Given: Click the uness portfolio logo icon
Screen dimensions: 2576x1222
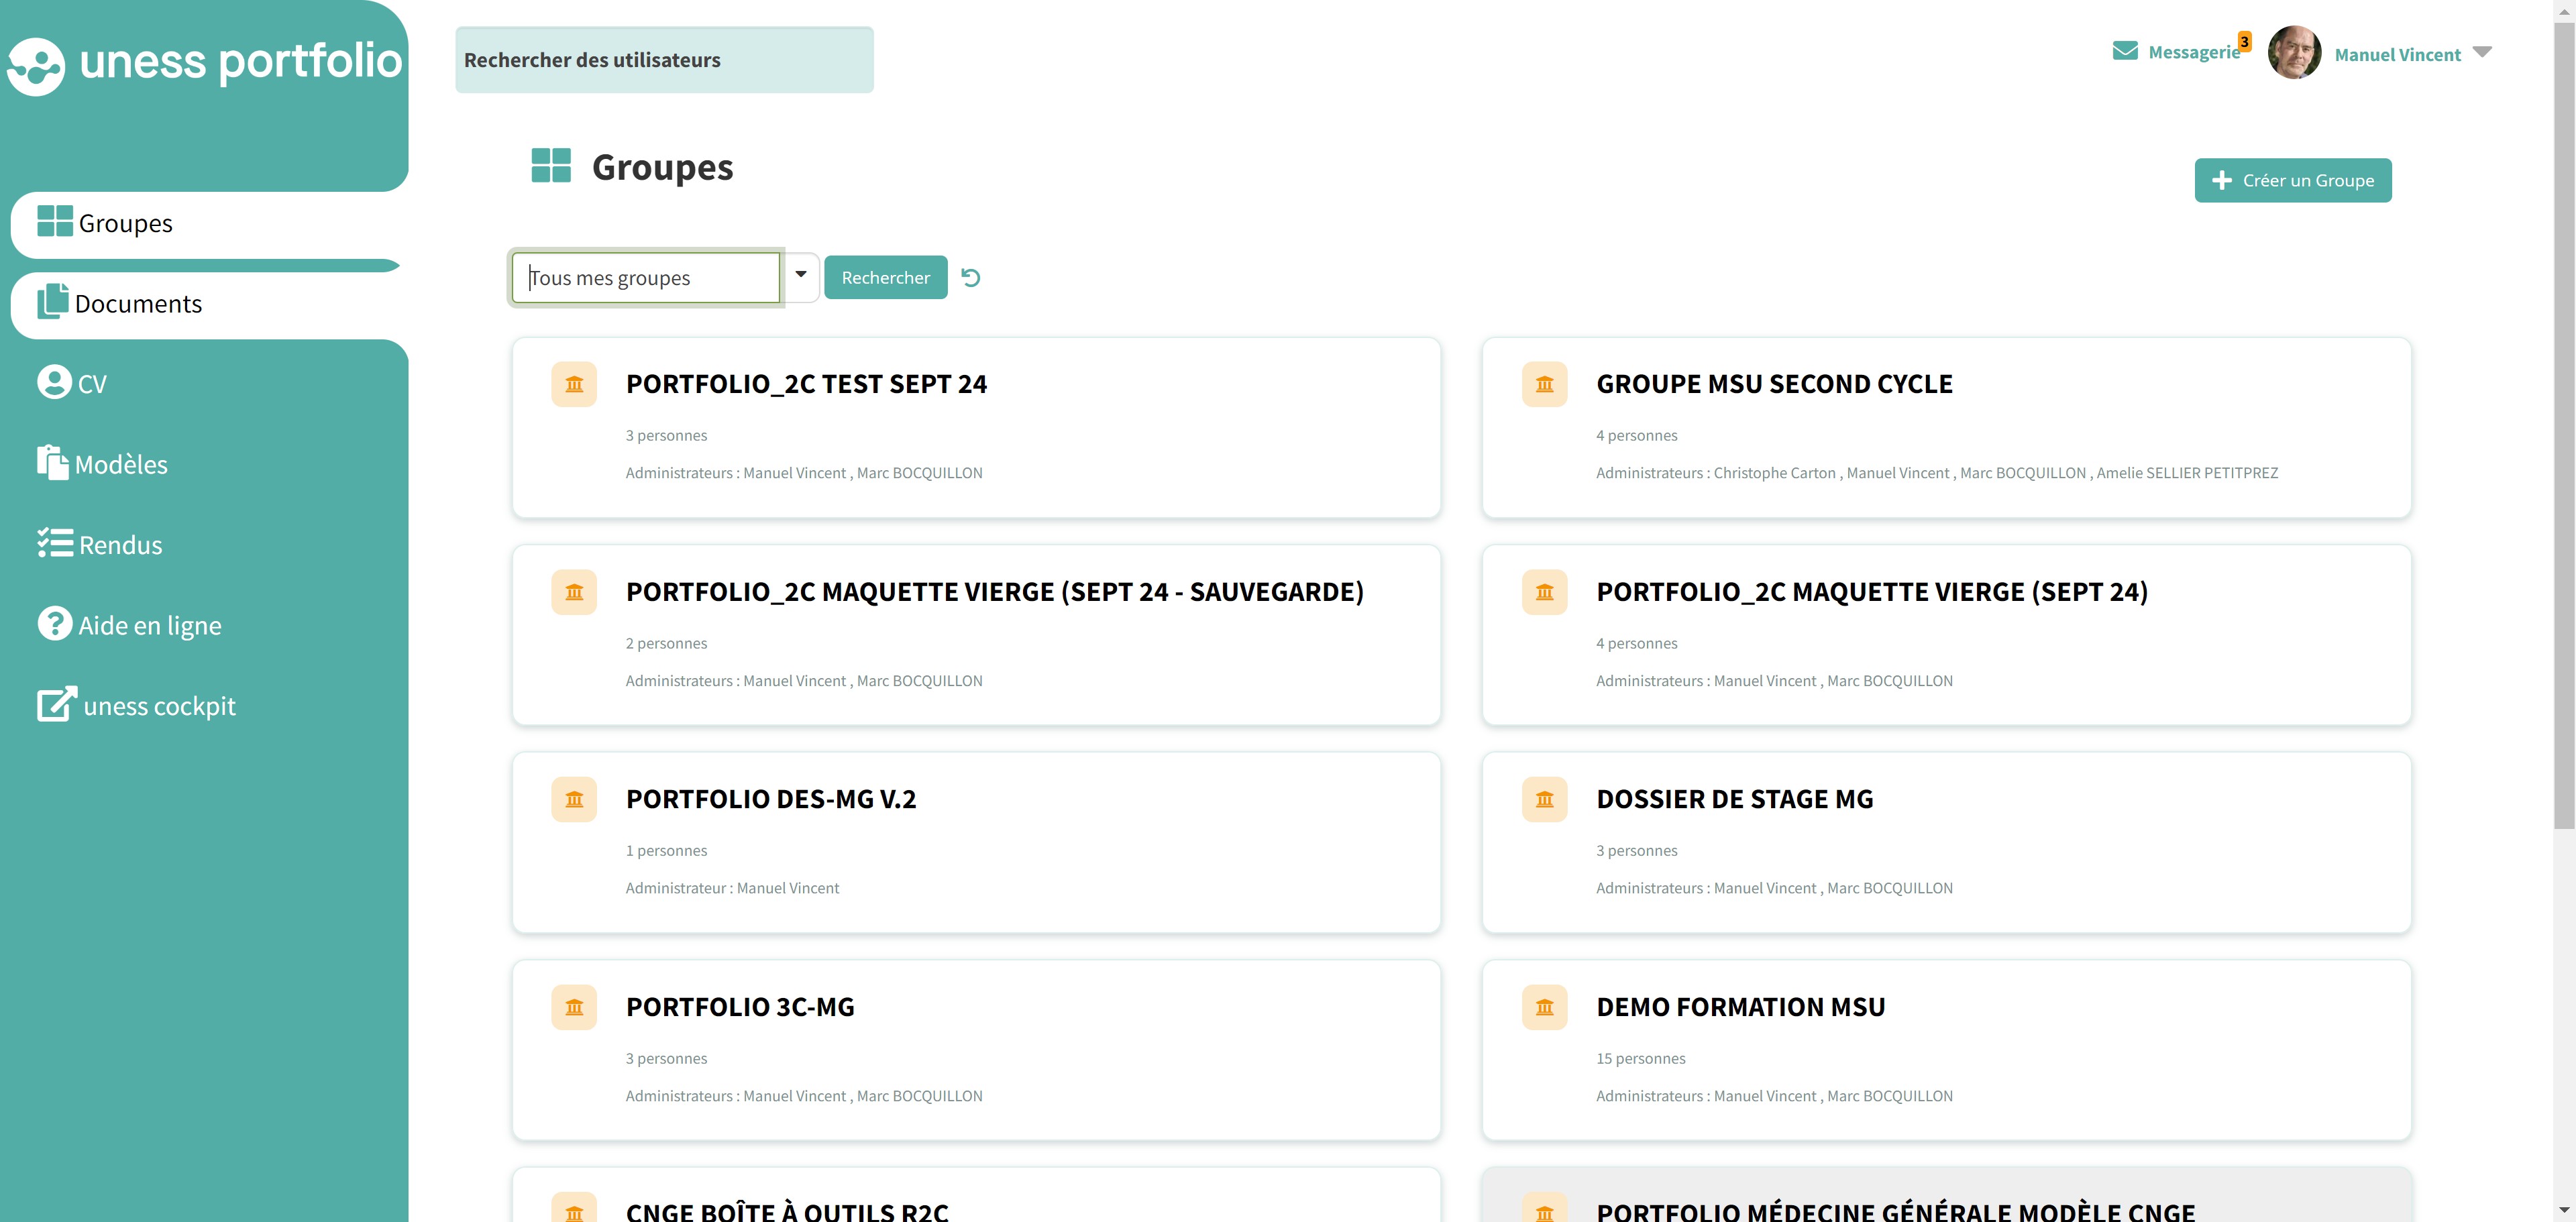Looking at the screenshot, I should 36,66.
